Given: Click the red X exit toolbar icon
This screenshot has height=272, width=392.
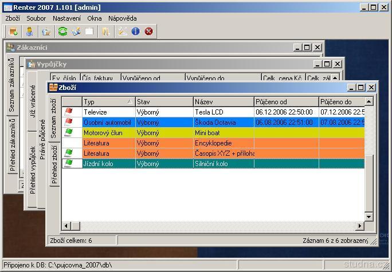Looking at the screenshot, I should coord(149,31).
